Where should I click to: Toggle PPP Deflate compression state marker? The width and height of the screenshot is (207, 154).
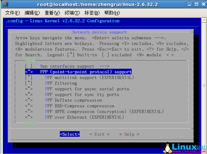(x=29, y=100)
